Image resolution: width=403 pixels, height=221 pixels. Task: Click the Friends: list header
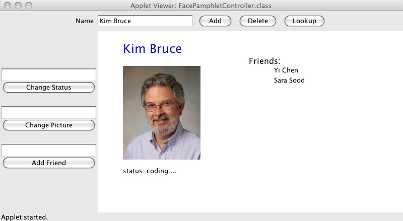pos(264,61)
